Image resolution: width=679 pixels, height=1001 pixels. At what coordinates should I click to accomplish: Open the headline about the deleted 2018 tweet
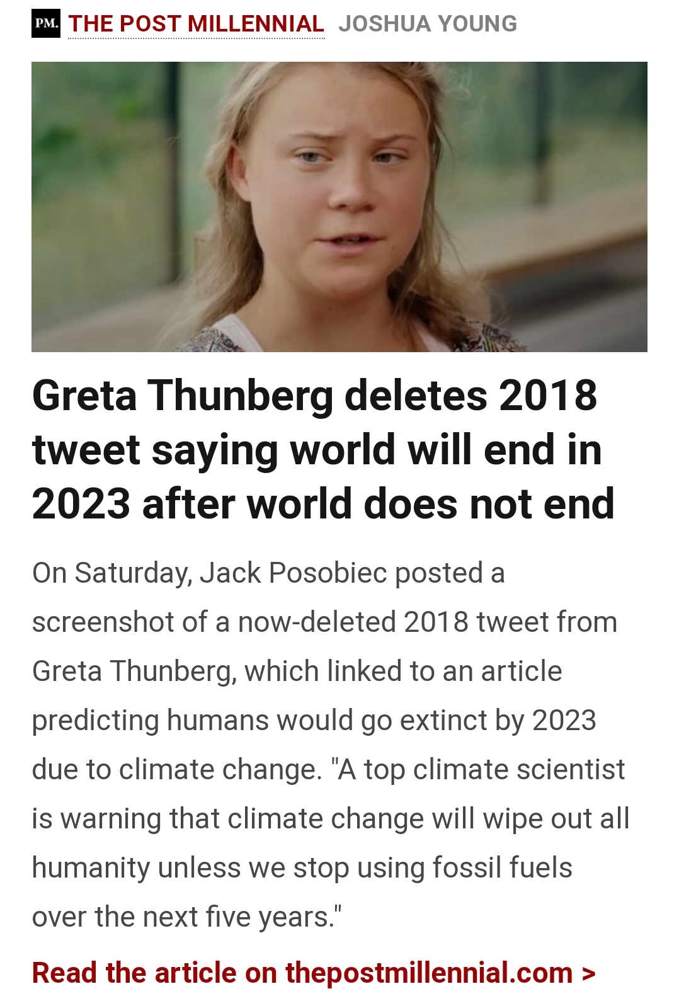[x=322, y=449]
